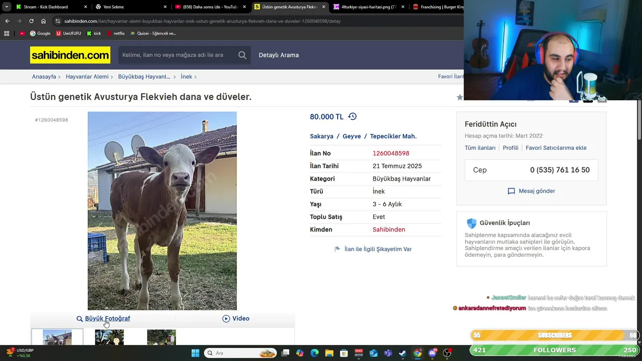The width and height of the screenshot is (642, 361).
Task: Click the Mesaj gönder message icon
Action: tap(511, 191)
